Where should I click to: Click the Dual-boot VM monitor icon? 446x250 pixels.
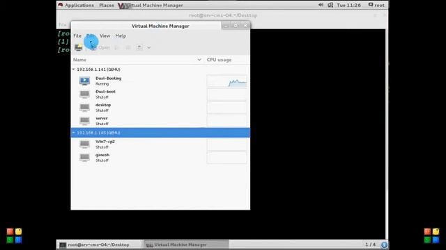coord(84,94)
